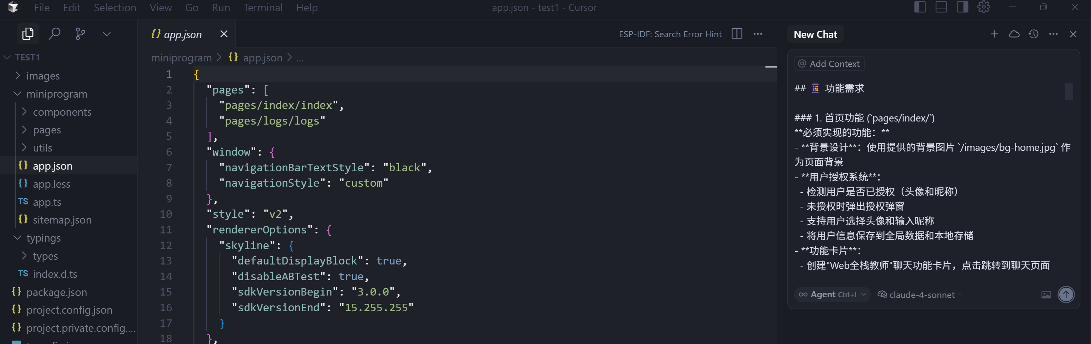Open editor more actions ellipsis

click(758, 34)
